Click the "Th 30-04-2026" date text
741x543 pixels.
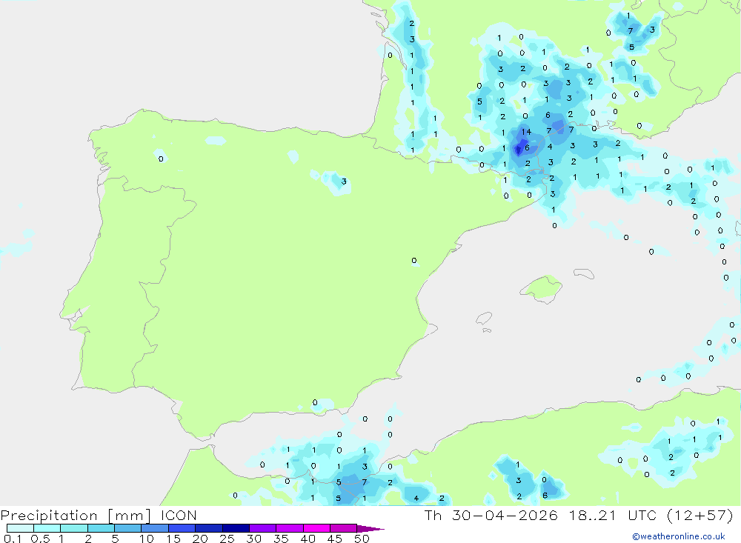click(x=491, y=515)
